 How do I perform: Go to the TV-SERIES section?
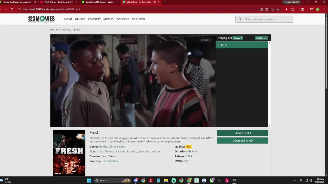[123, 19]
